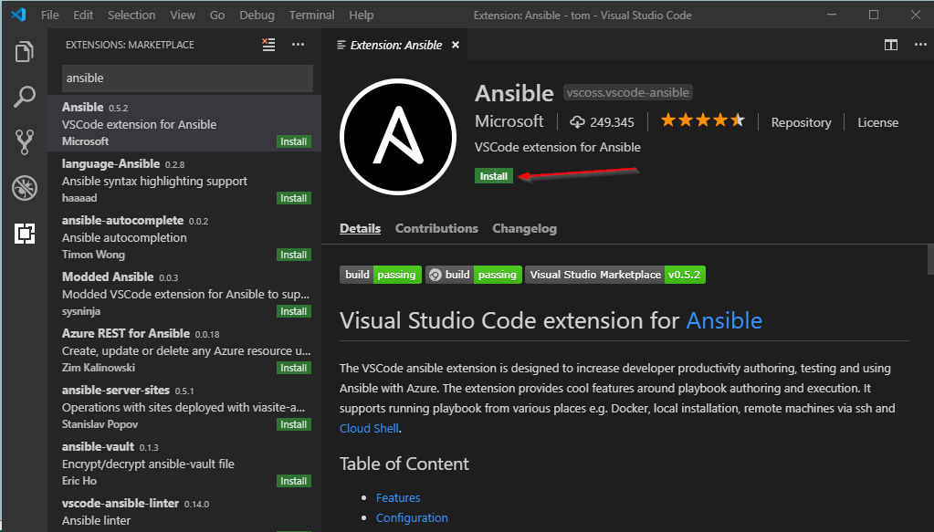
Task: Click the Configuration link in Table of Content
Action: pyautogui.click(x=411, y=517)
